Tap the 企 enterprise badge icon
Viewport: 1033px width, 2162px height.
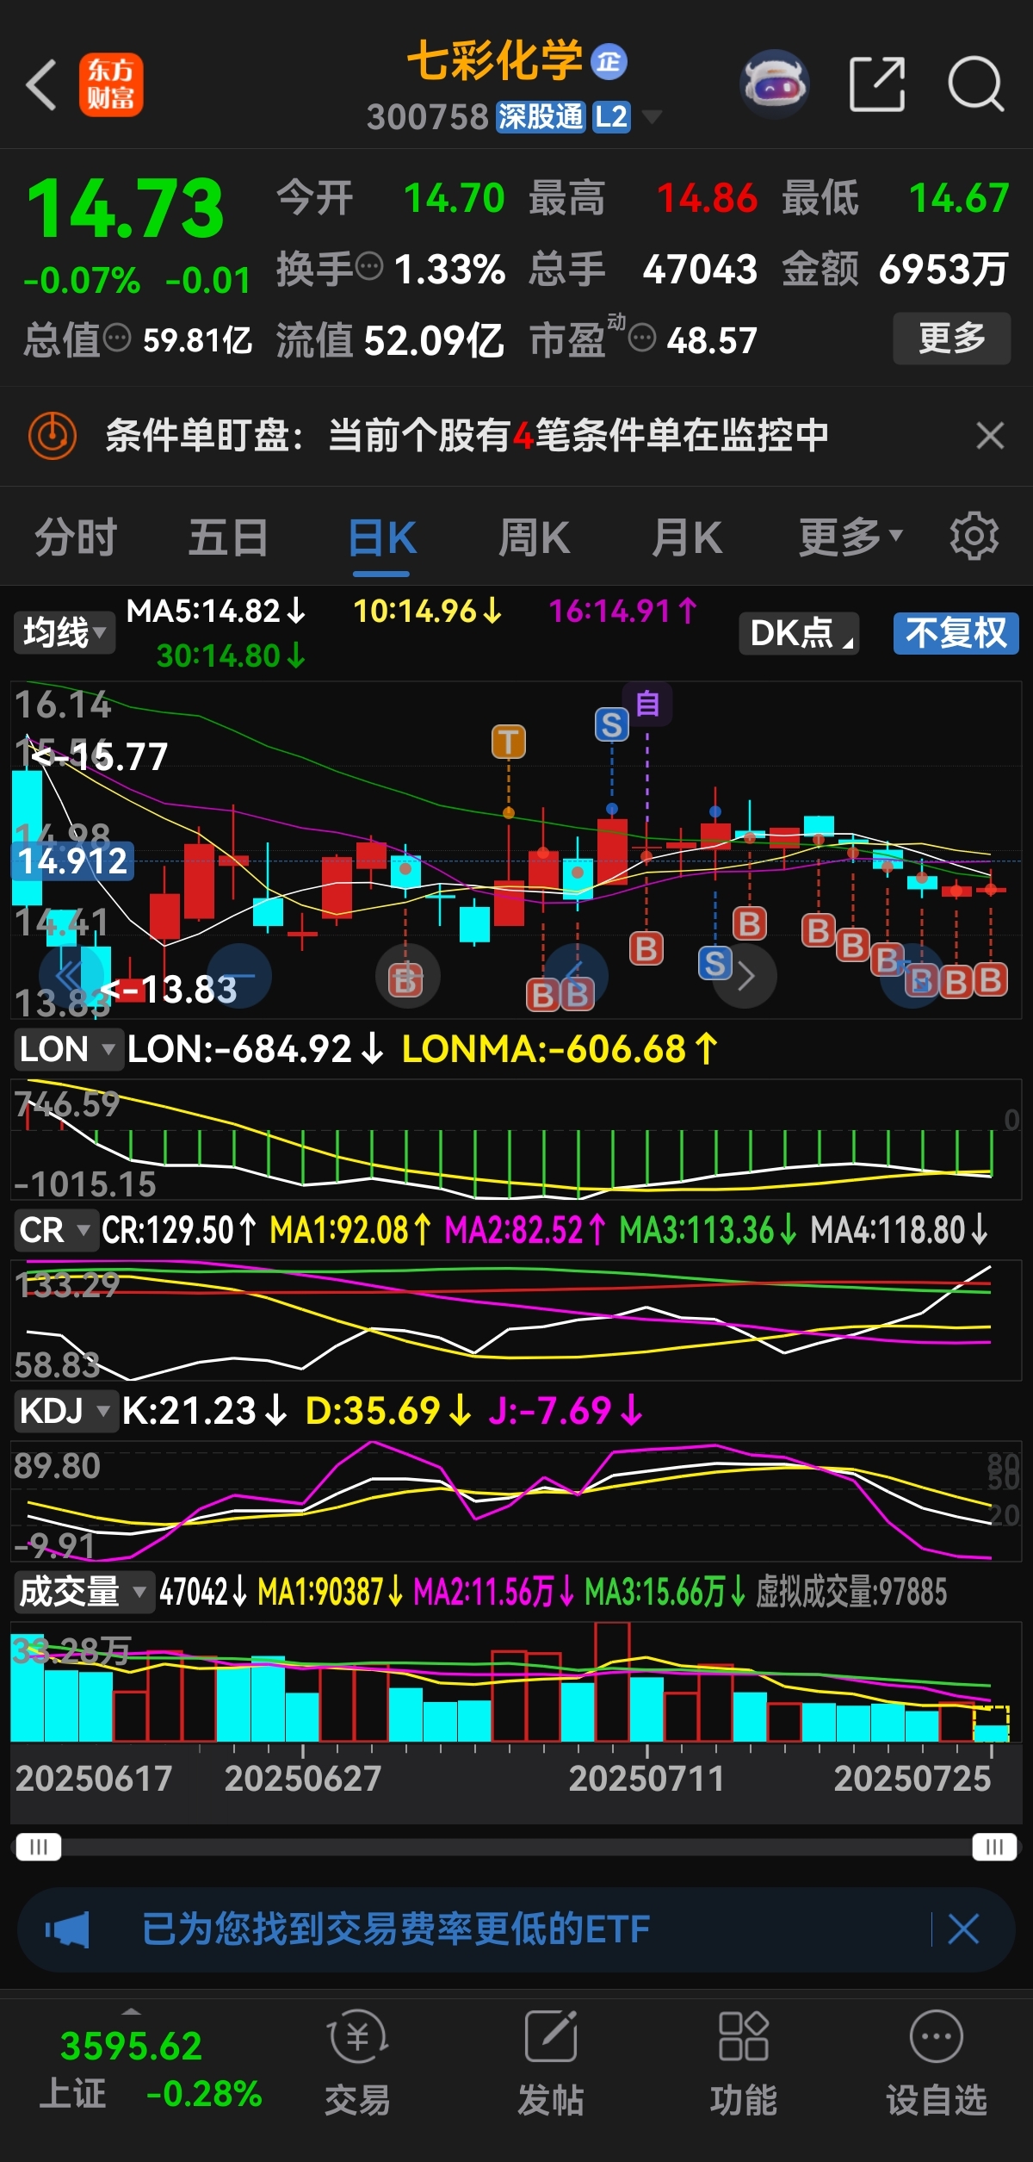click(609, 62)
